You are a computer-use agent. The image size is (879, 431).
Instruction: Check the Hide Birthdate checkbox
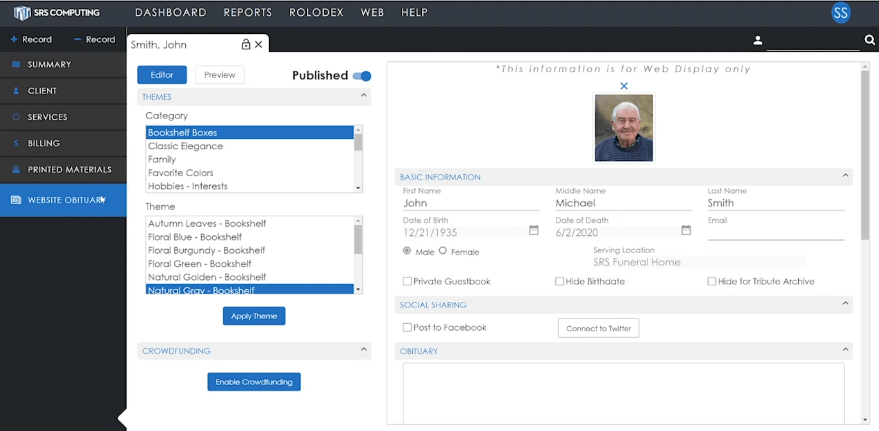point(560,281)
